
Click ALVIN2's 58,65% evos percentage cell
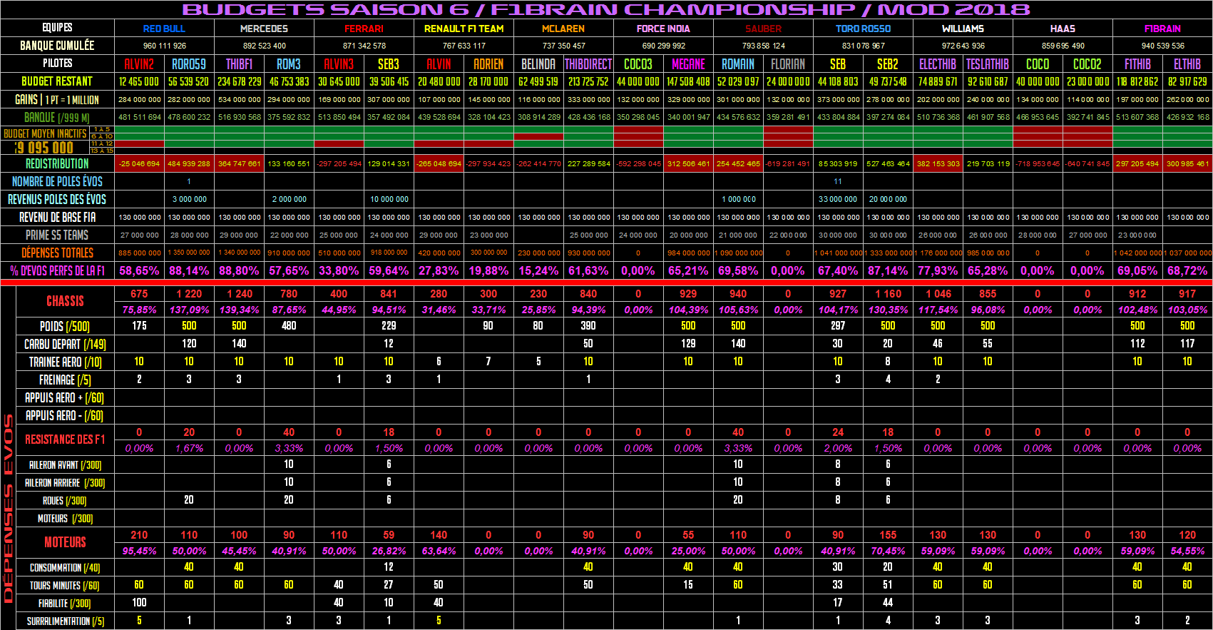click(139, 271)
